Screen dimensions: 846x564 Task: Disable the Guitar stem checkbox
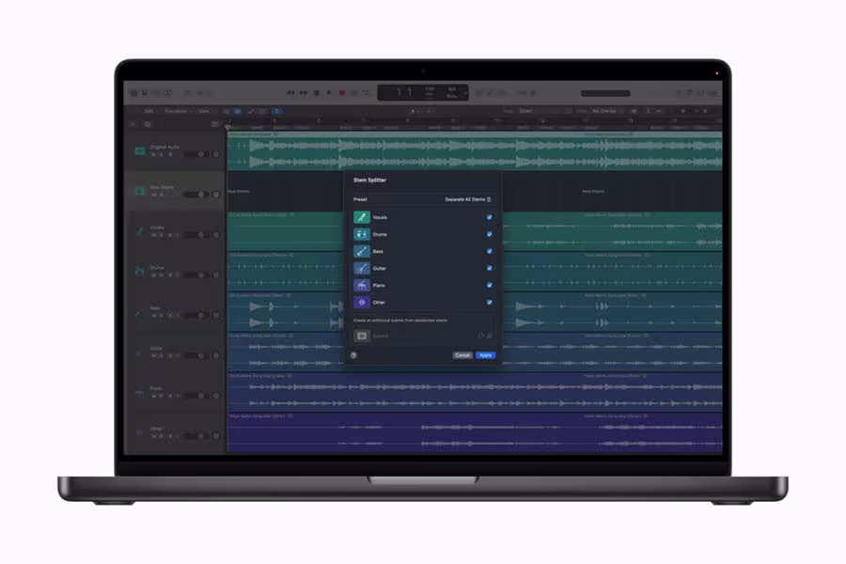[x=489, y=267]
